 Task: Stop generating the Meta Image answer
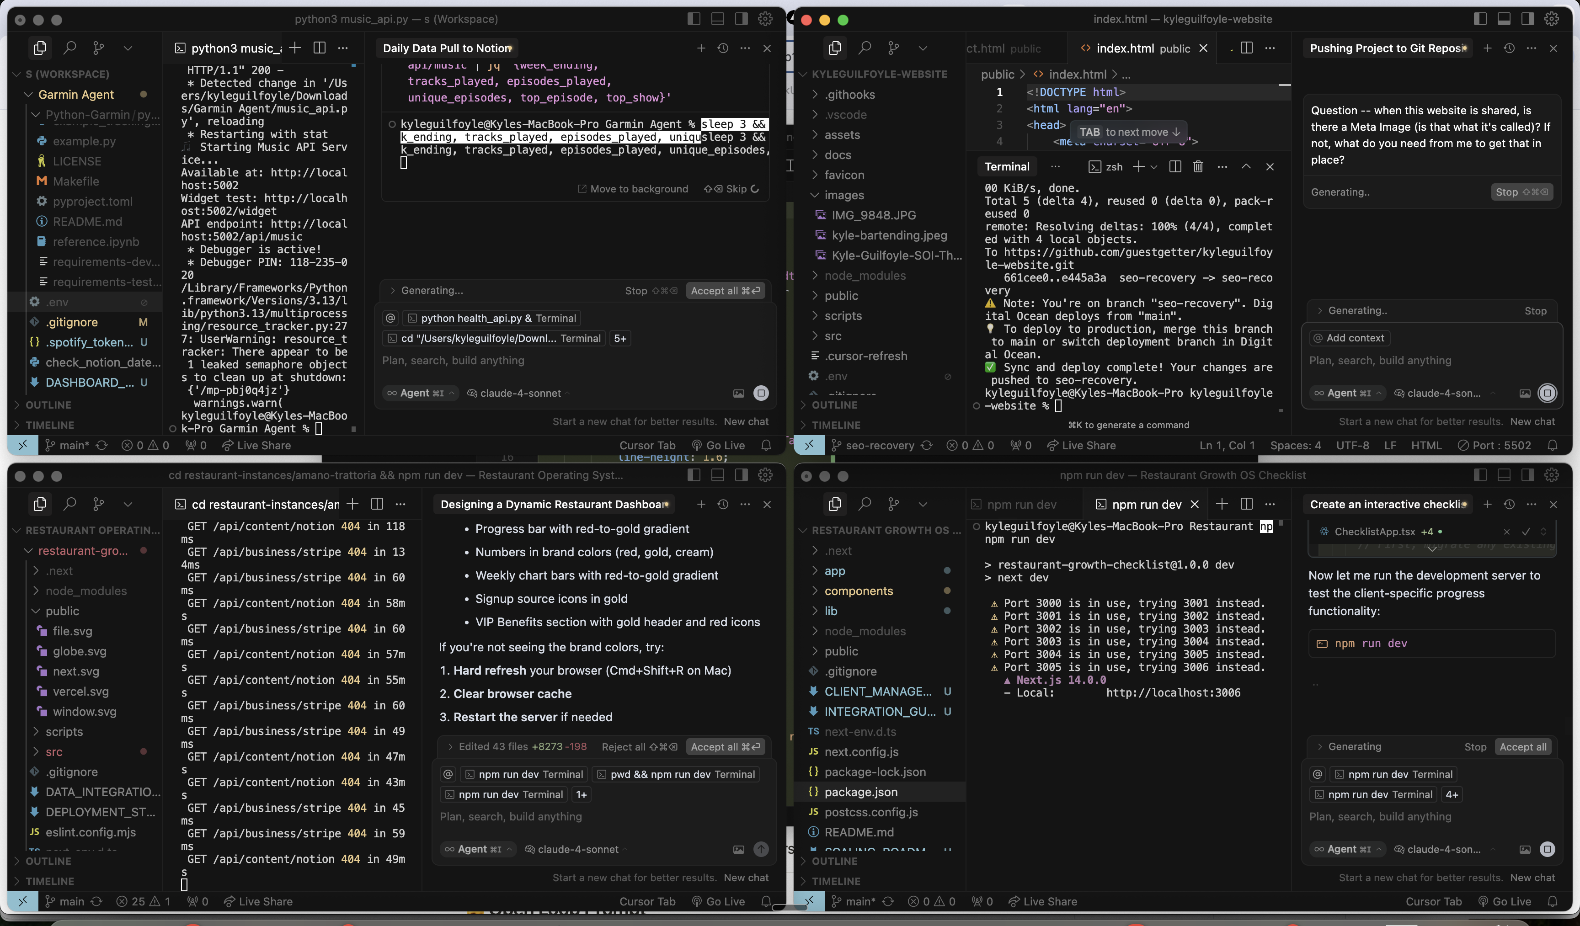click(1521, 192)
